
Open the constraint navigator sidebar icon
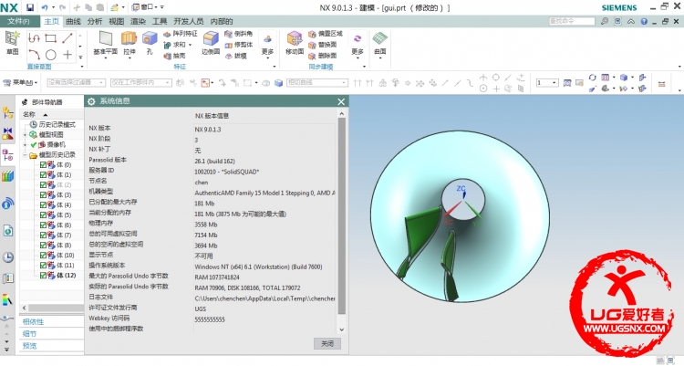tap(8, 133)
